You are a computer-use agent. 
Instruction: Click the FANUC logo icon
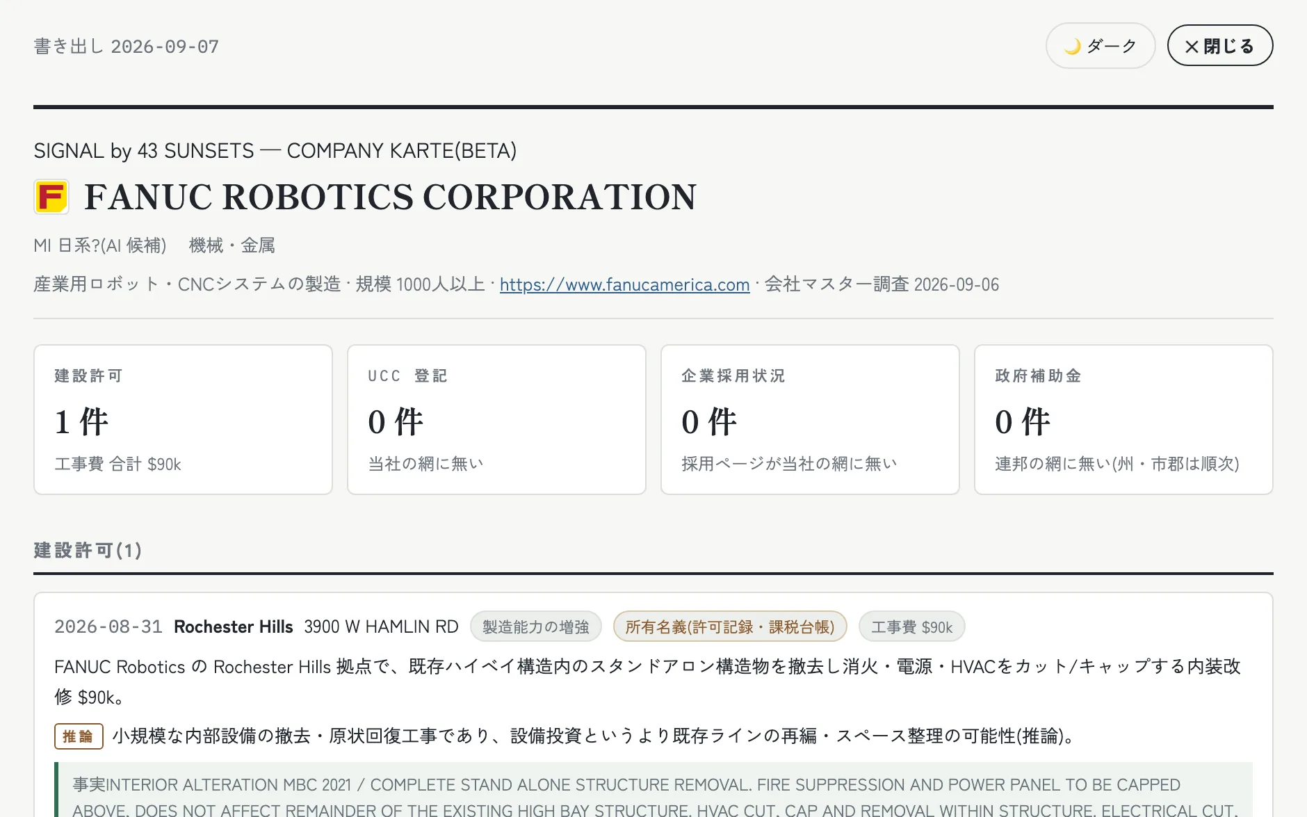coord(51,197)
